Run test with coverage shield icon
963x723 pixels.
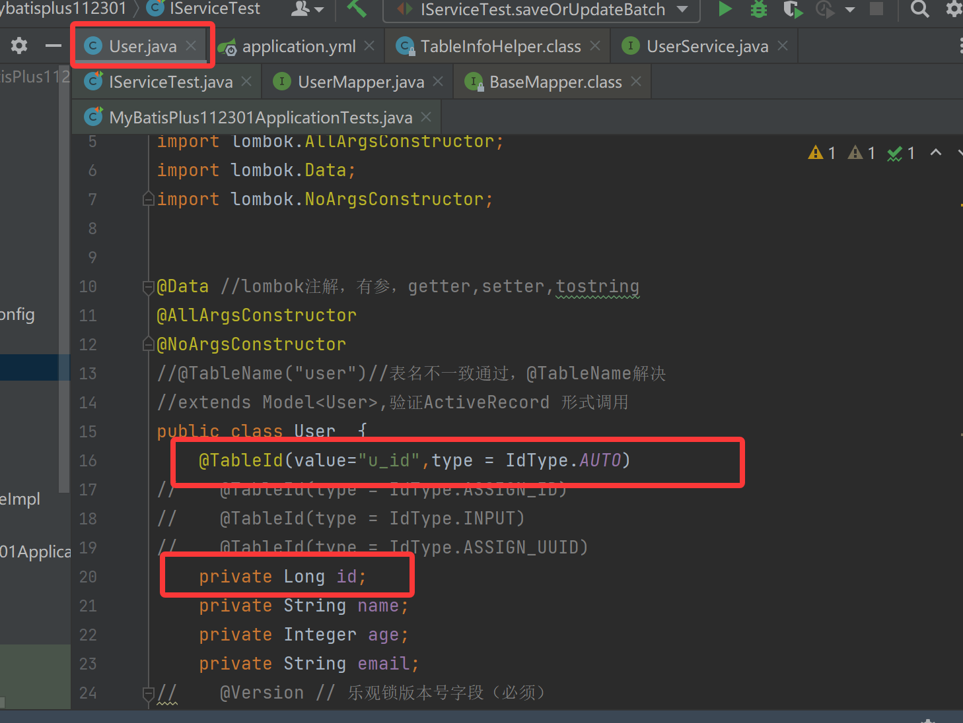click(793, 9)
